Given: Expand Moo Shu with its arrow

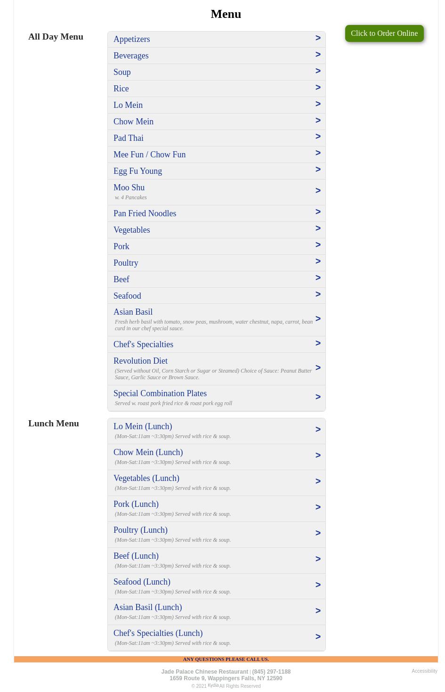Looking at the screenshot, I should click(318, 191).
